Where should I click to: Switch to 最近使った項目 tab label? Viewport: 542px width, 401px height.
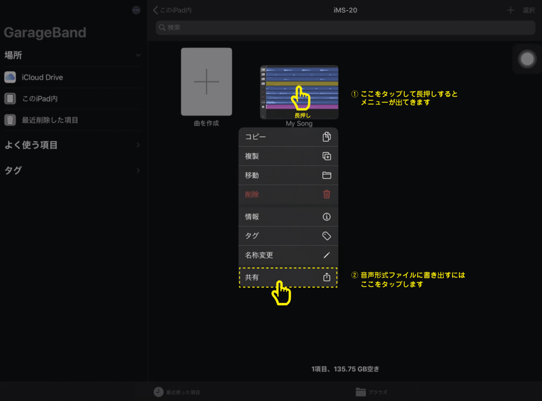click(x=183, y=392)
